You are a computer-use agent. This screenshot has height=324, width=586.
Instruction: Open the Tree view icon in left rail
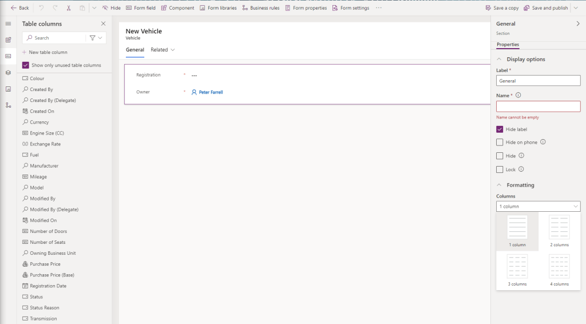[x=8, y=105]
